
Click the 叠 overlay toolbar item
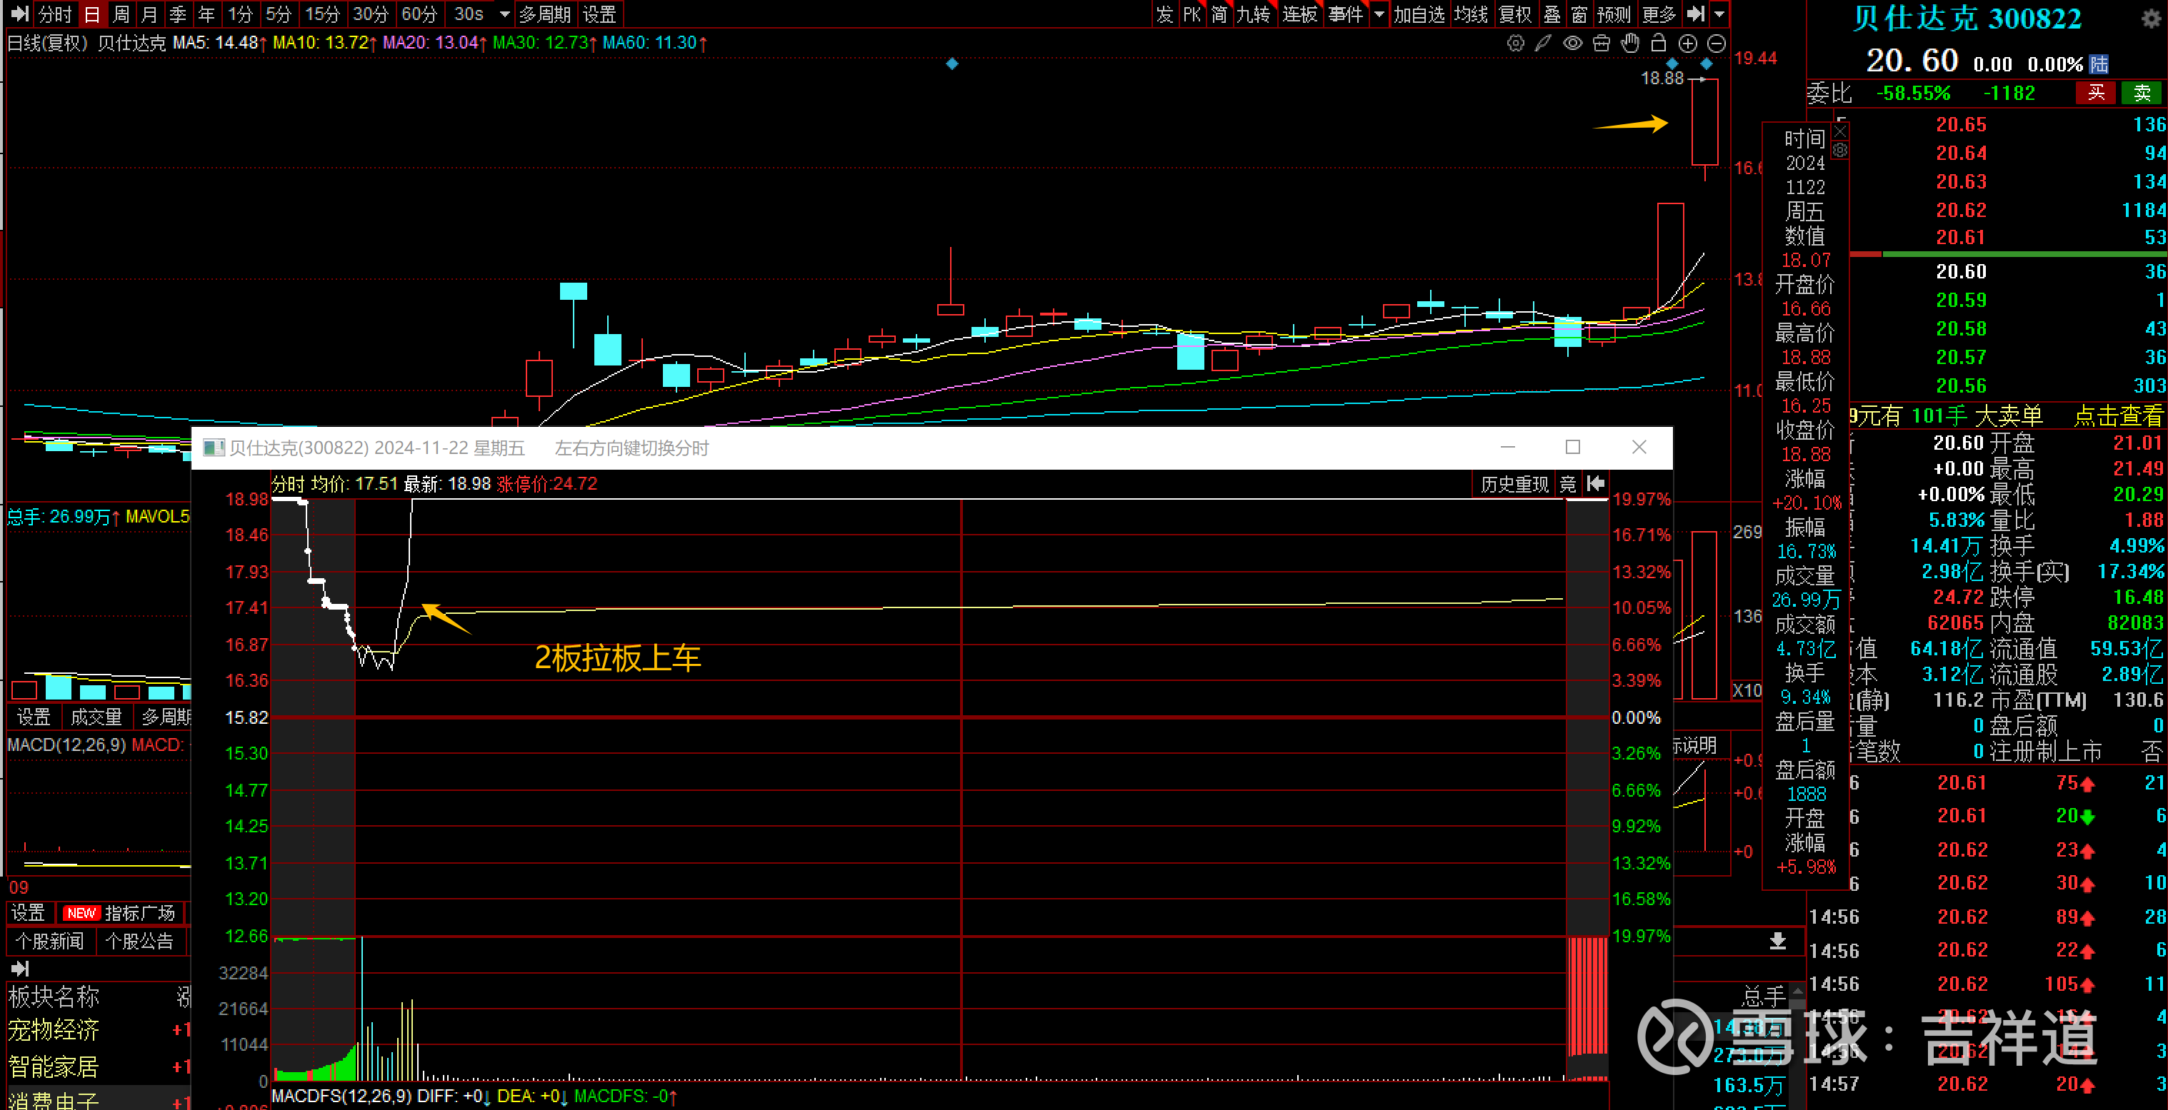(x=1553, y=14)
